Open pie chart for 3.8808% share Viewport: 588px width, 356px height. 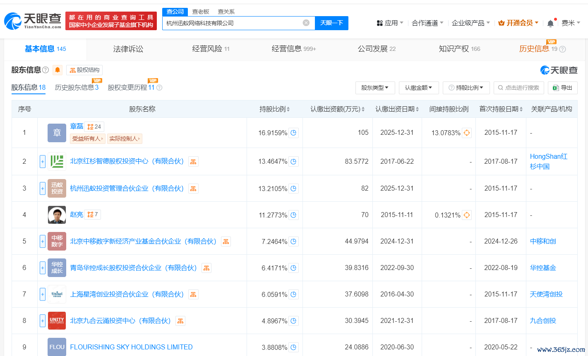(293, 347)
